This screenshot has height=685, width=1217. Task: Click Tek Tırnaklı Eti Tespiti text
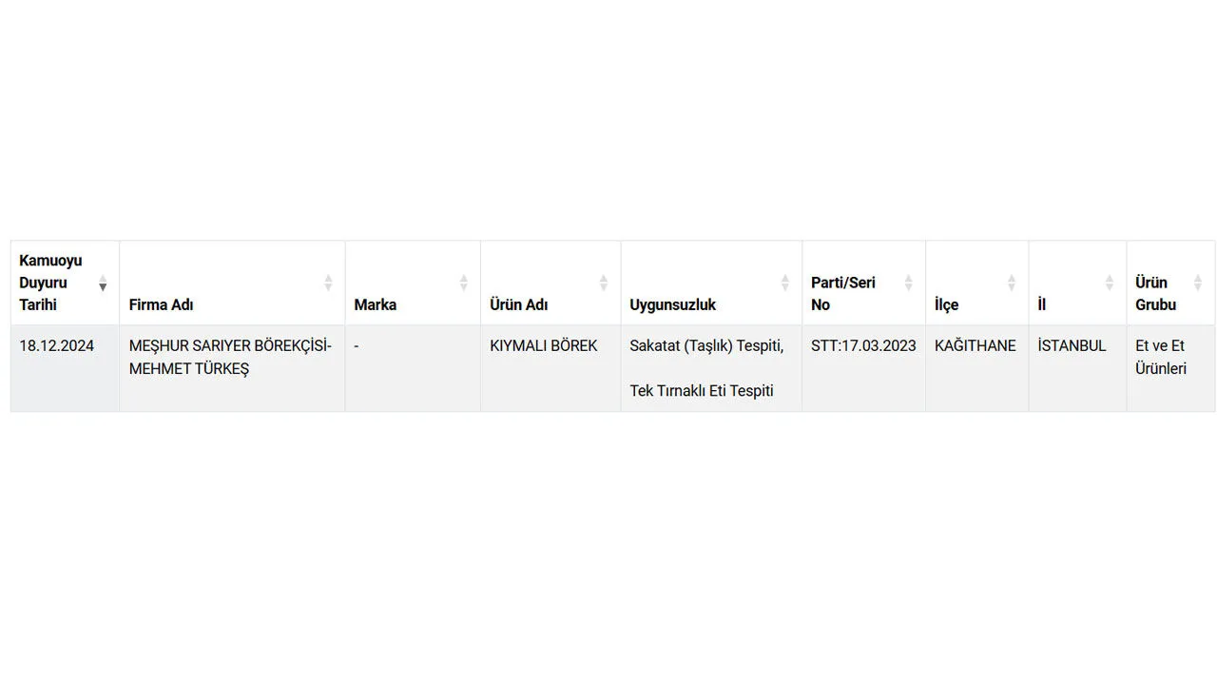pos(702,391)
